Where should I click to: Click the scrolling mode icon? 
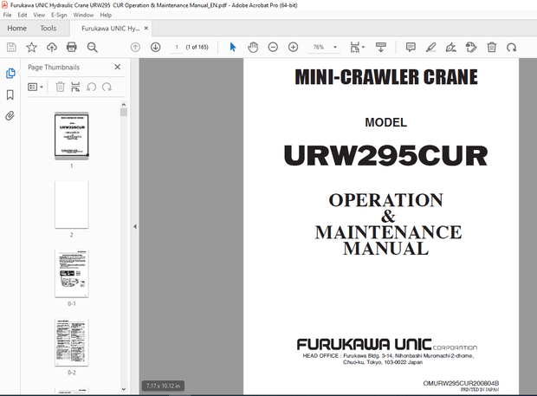click(x=381, y=48)
